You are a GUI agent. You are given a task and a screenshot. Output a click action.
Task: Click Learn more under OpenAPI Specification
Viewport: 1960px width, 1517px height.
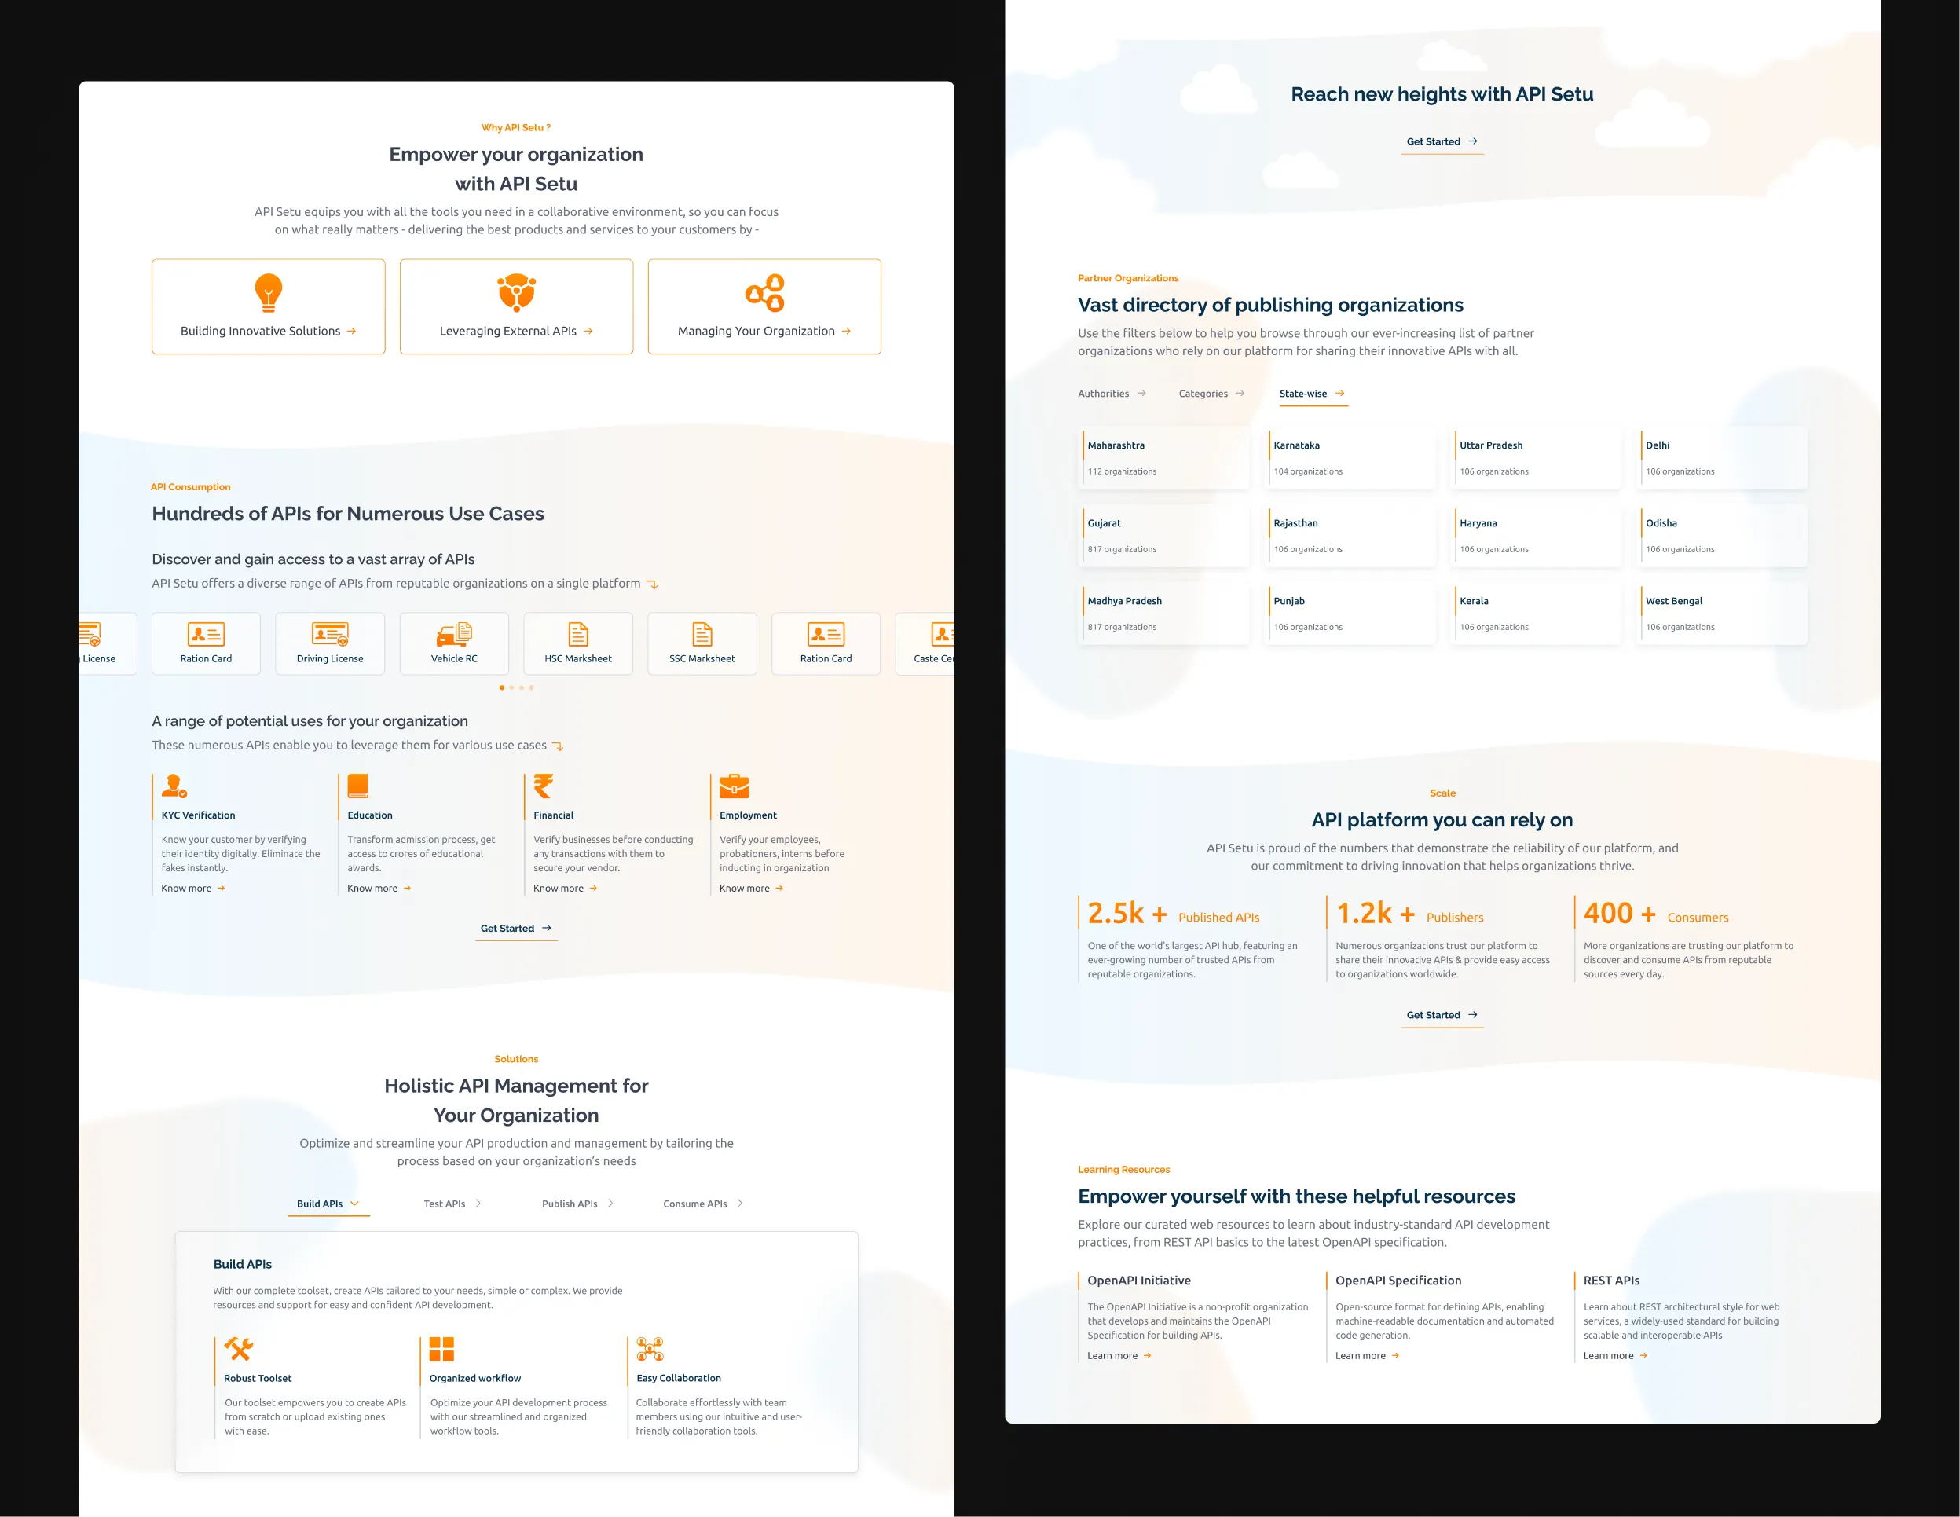tap(1368, 1356)
